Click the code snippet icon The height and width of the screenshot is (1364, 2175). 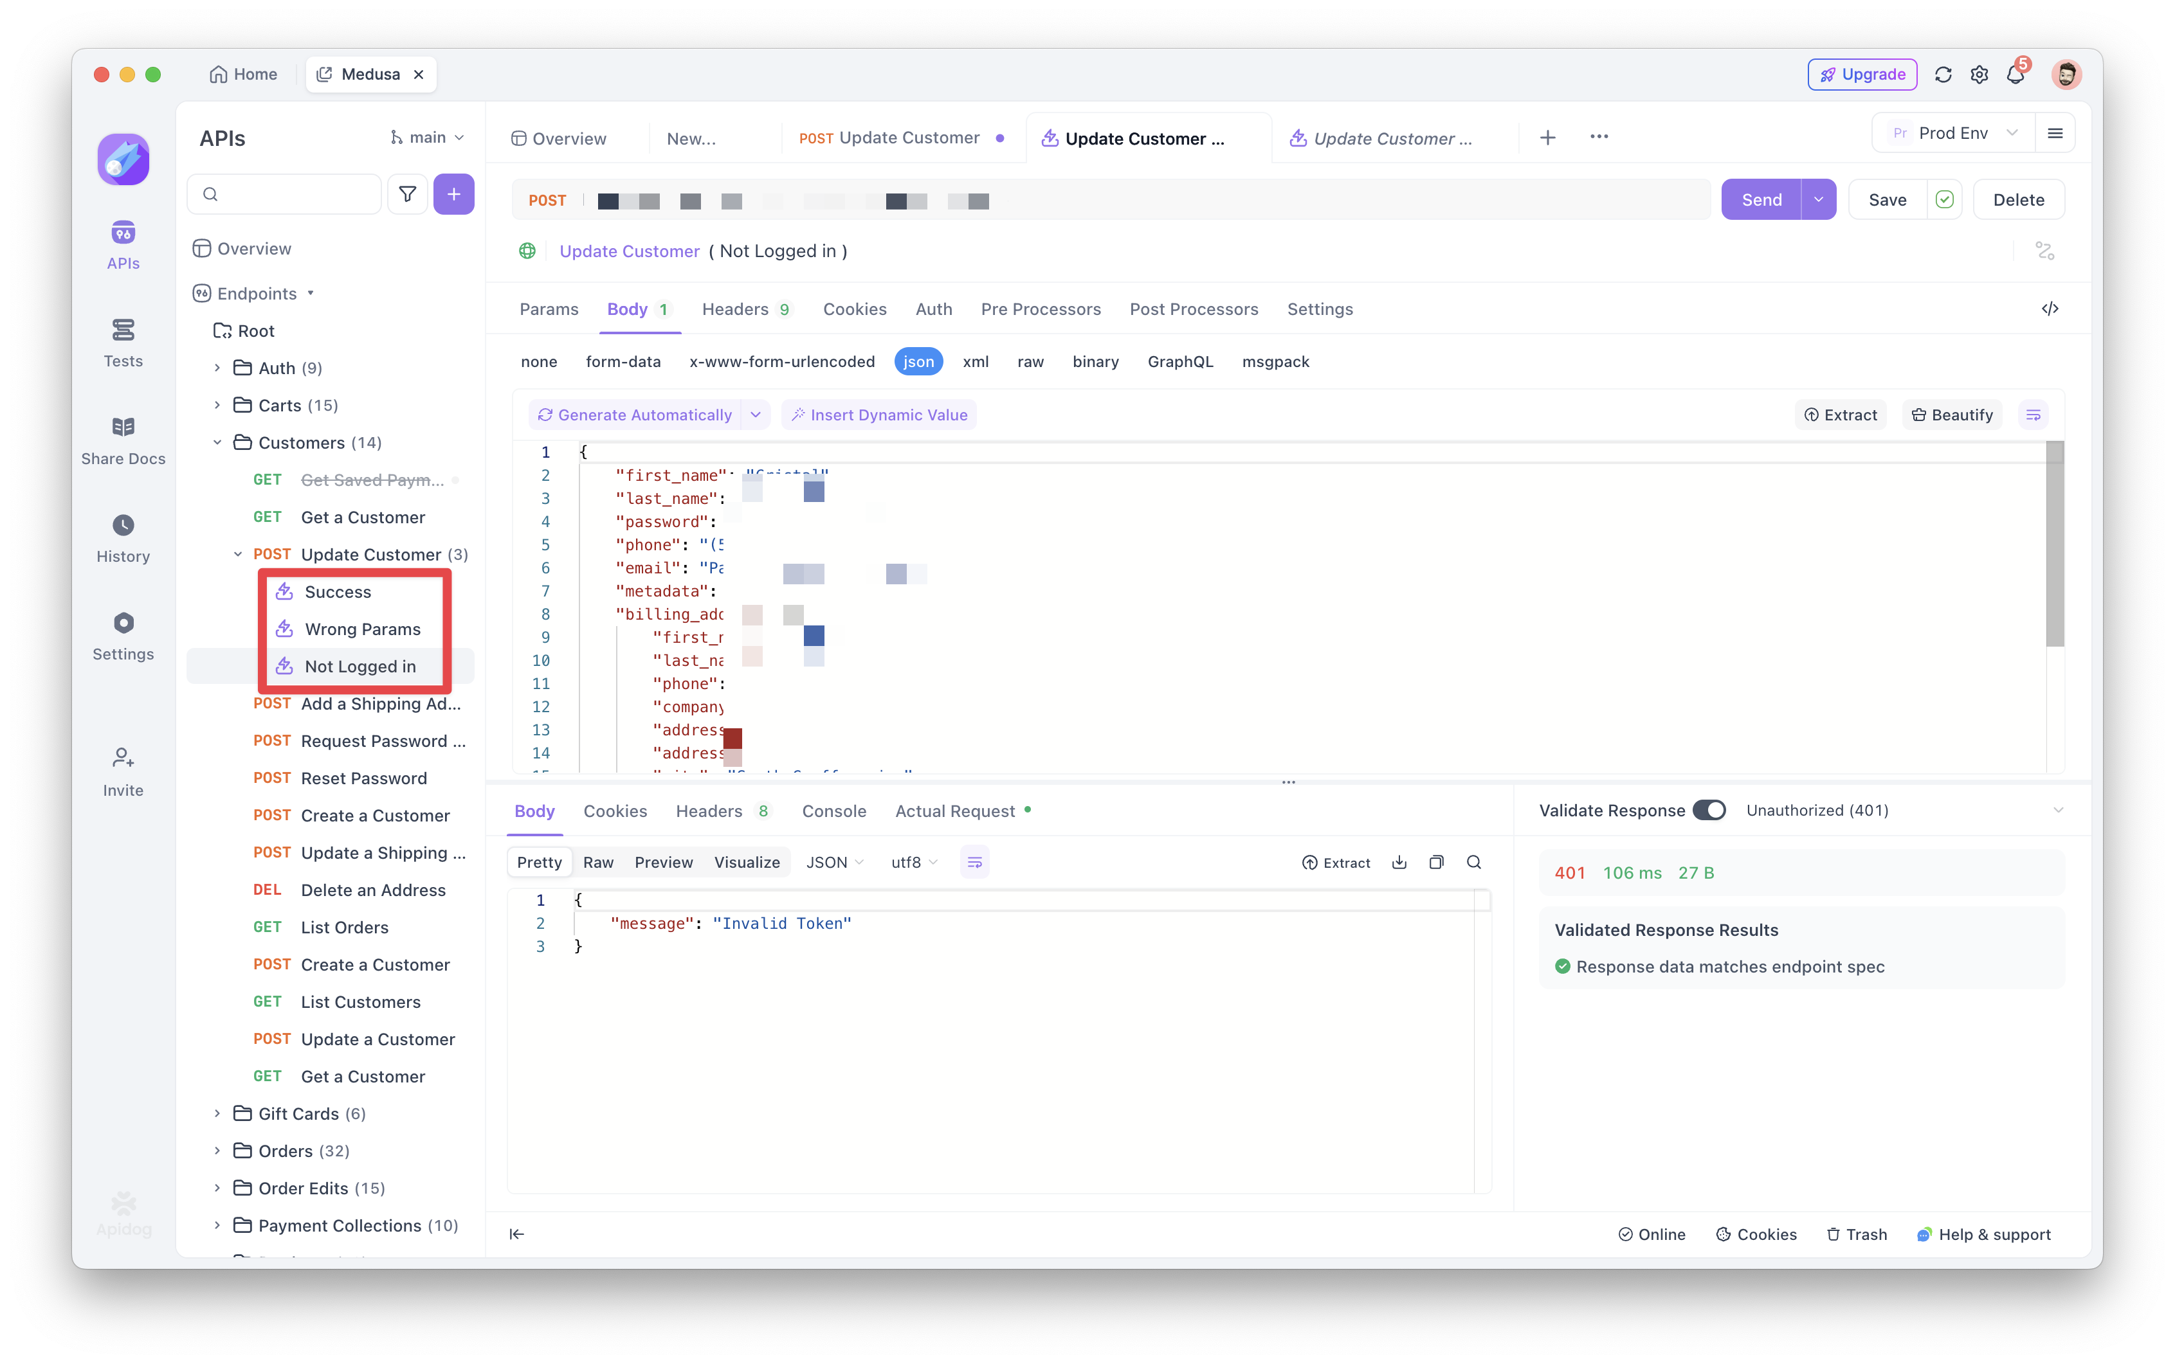[2049, 309]
